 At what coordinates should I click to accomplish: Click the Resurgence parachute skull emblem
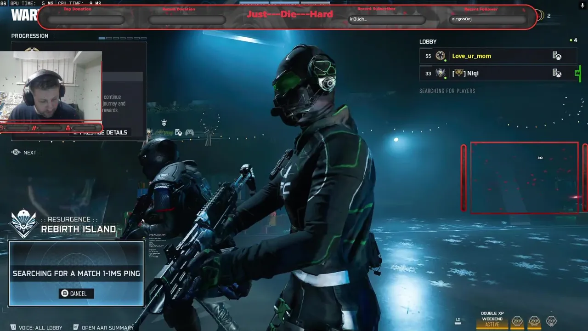[x=24, y=223]
